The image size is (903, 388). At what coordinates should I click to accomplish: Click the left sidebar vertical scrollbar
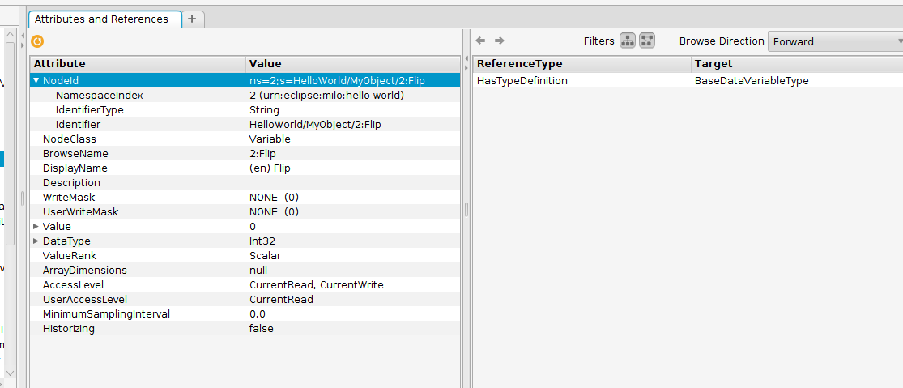(10, 146)
